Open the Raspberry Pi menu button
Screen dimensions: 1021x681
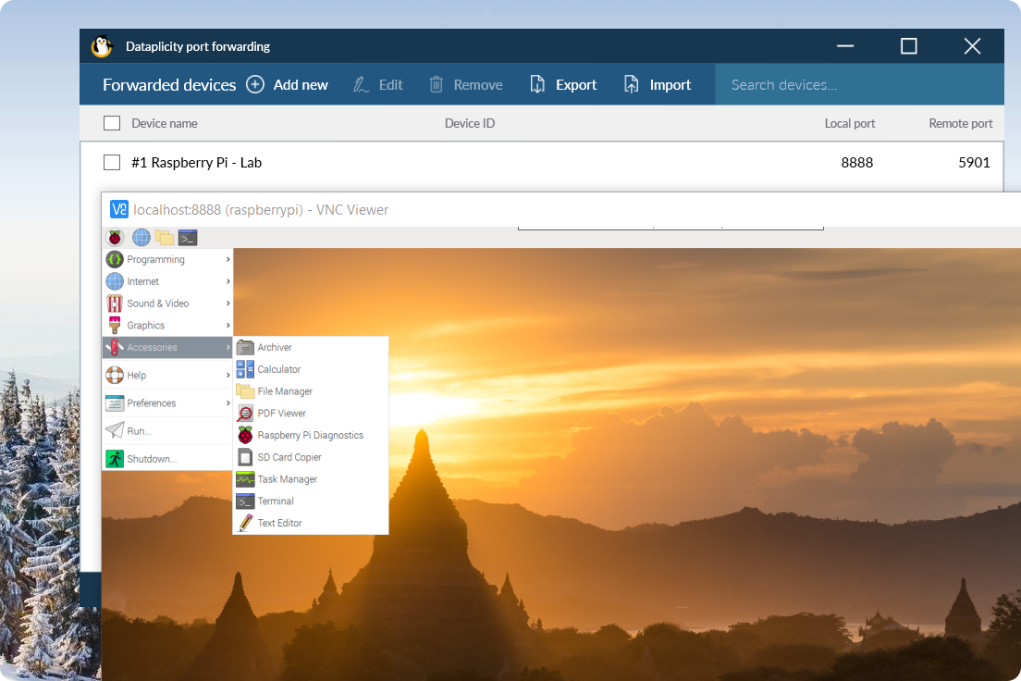[116, 238]
